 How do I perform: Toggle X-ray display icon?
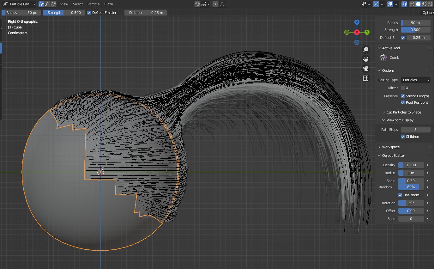[404, 4]
